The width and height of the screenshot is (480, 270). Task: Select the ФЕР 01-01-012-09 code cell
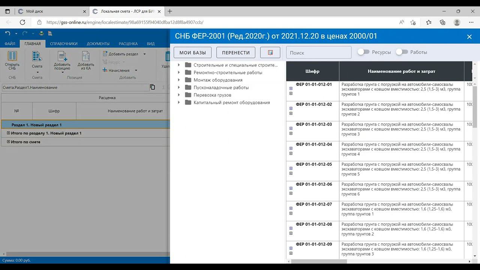tap(312, 250)
